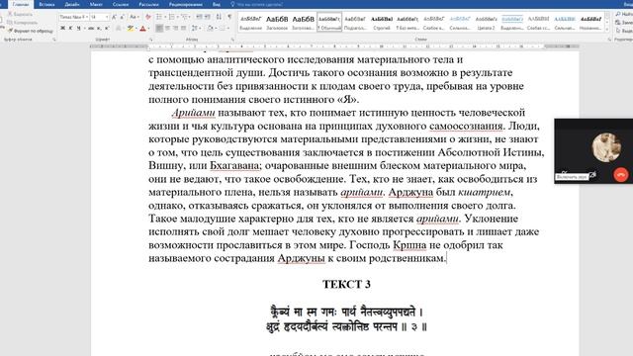Screen dimensions: 633x356
Task: Increase font size with the grow font icon
Action: 115,17
